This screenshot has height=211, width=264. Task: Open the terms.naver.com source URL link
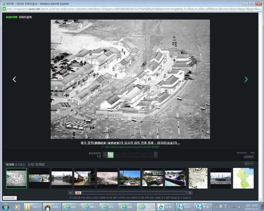pyautogui.click(x=132, y=147)
